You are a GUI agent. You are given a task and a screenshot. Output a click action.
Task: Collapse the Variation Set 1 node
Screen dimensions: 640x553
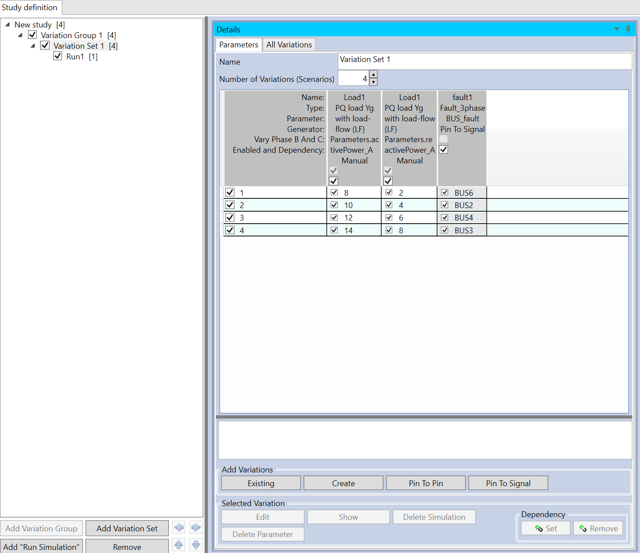point(33,46)
